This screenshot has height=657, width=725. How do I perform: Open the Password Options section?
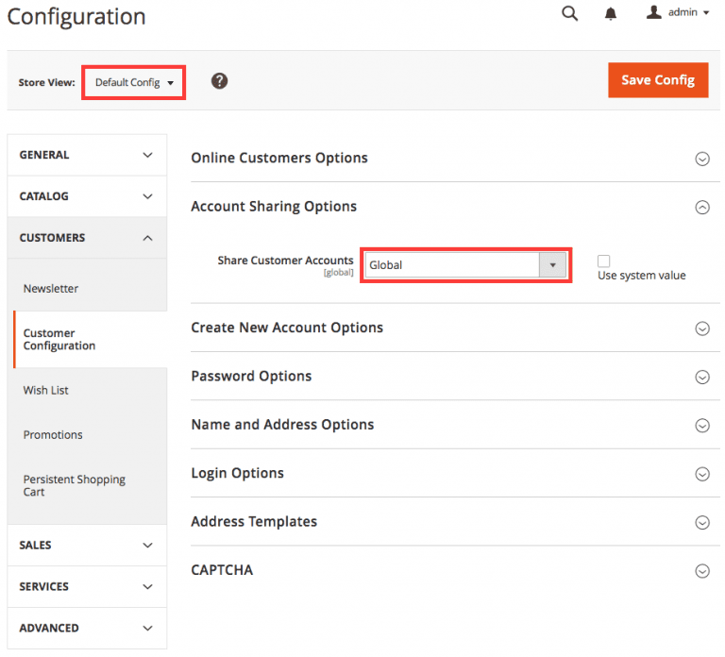click(x=251, y=376)
